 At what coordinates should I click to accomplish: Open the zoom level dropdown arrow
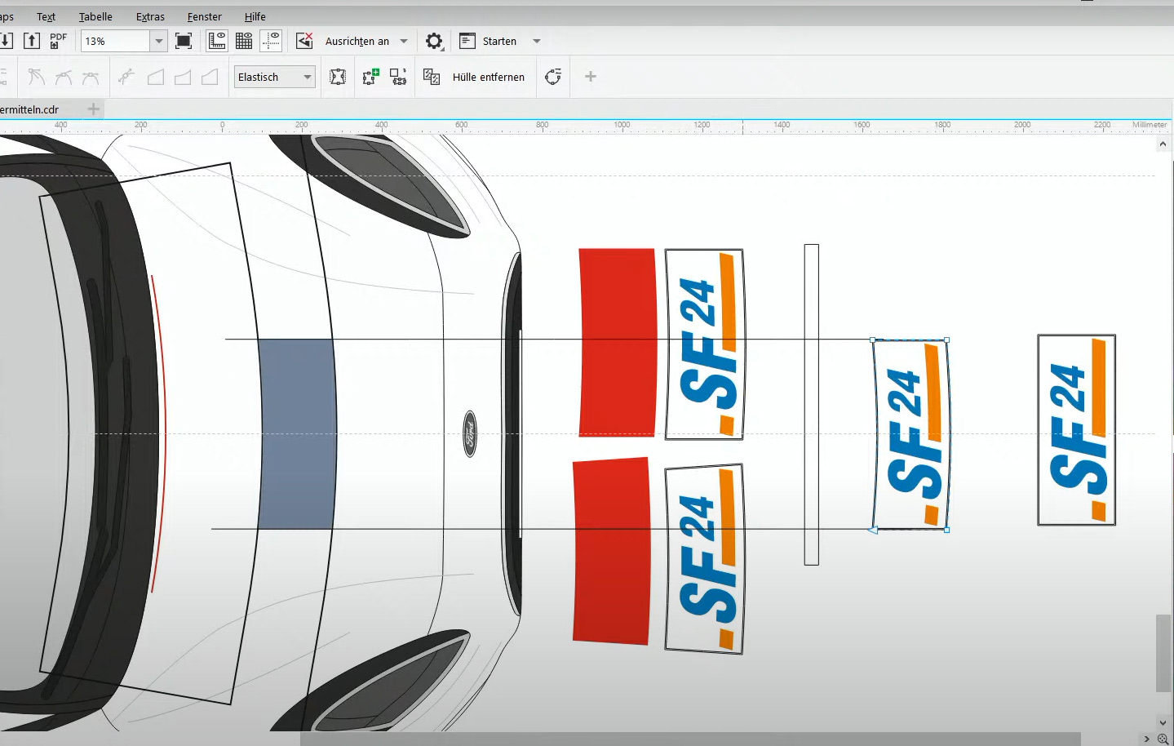(x=159, y=41)
